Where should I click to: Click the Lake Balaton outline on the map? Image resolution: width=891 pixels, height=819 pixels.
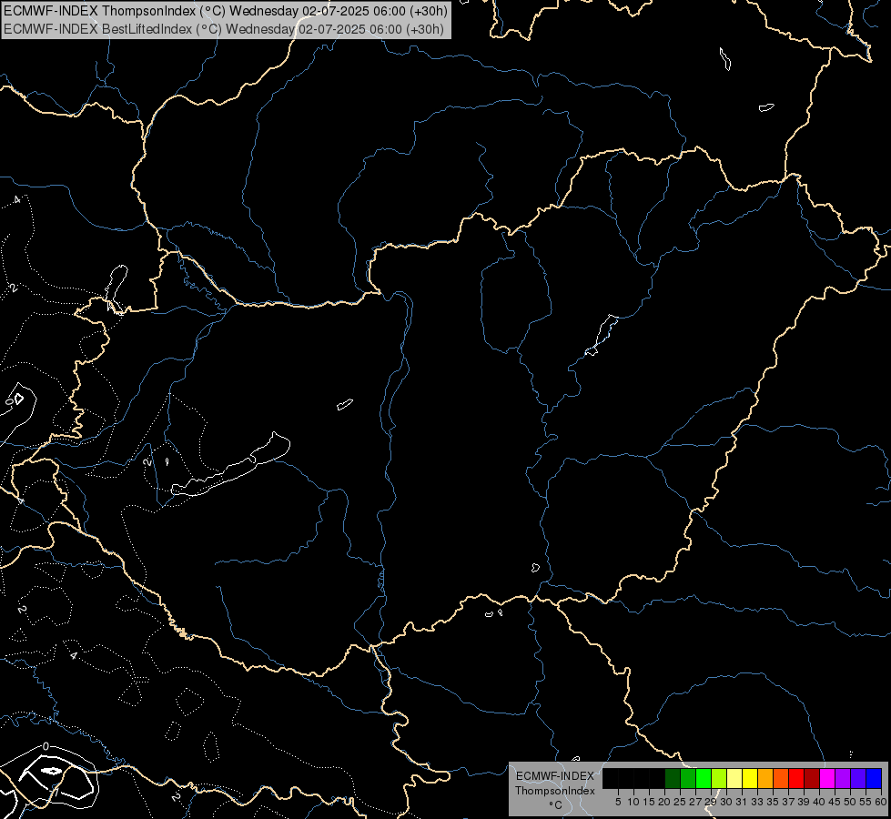click(x=230, y=466)
